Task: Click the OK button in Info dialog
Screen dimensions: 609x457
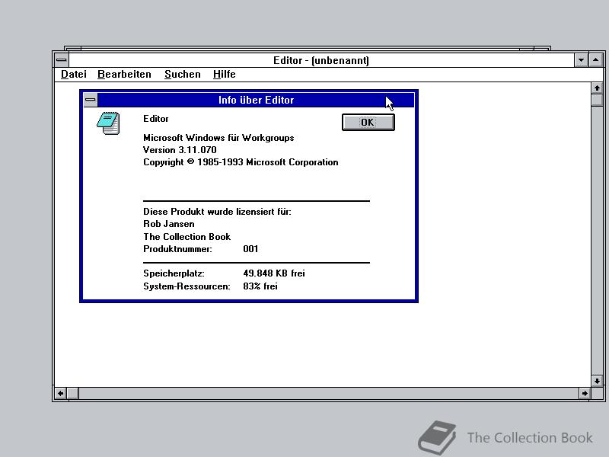Action: point(368,123)
